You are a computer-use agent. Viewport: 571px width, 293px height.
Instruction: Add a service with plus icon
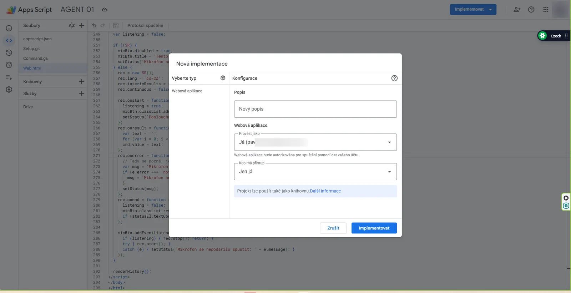pyautogui.click(x=81, y=94)
